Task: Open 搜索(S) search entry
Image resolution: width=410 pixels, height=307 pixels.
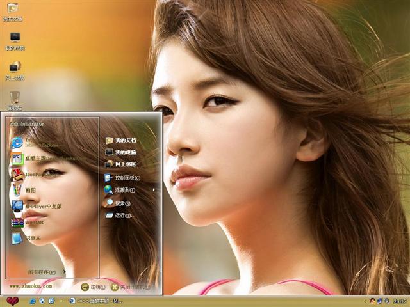Action: click(x=117, y=203)
